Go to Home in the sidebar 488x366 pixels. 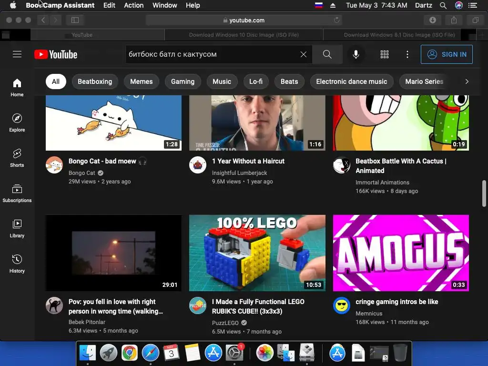click(x=17, y=88)
